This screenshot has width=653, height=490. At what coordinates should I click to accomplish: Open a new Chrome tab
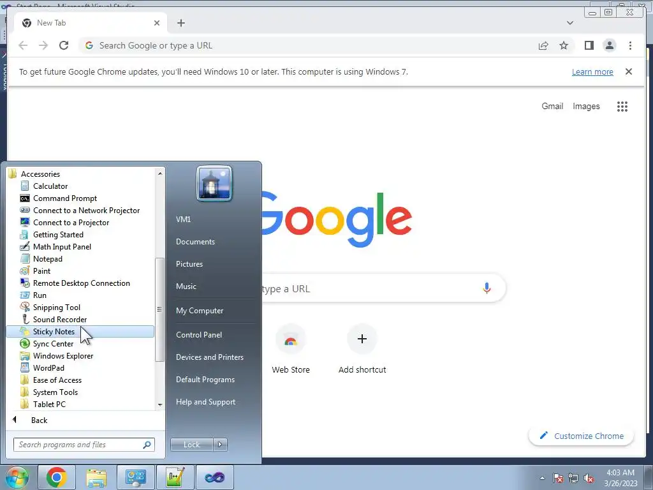[x=180, y=23]
